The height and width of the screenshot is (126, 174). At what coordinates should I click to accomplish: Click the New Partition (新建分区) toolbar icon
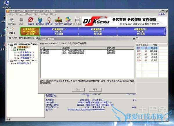(x=12, y=21)
